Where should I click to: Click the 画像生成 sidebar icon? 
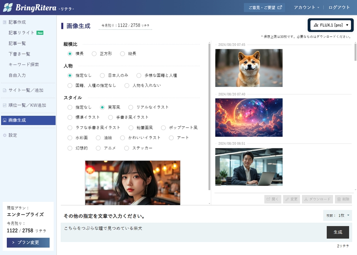[x=5, y=120]
